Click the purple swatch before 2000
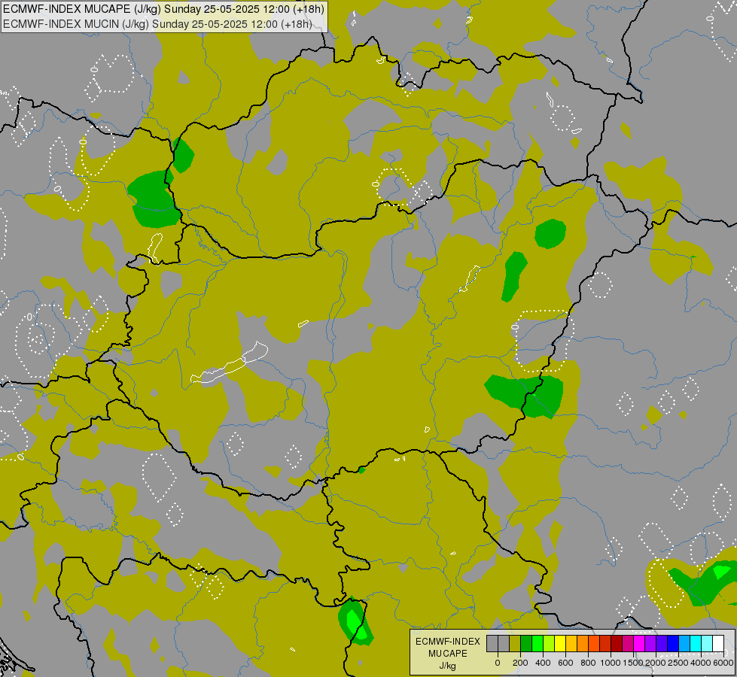The width and height of the screenshot is (737, 677). point(650,644)
